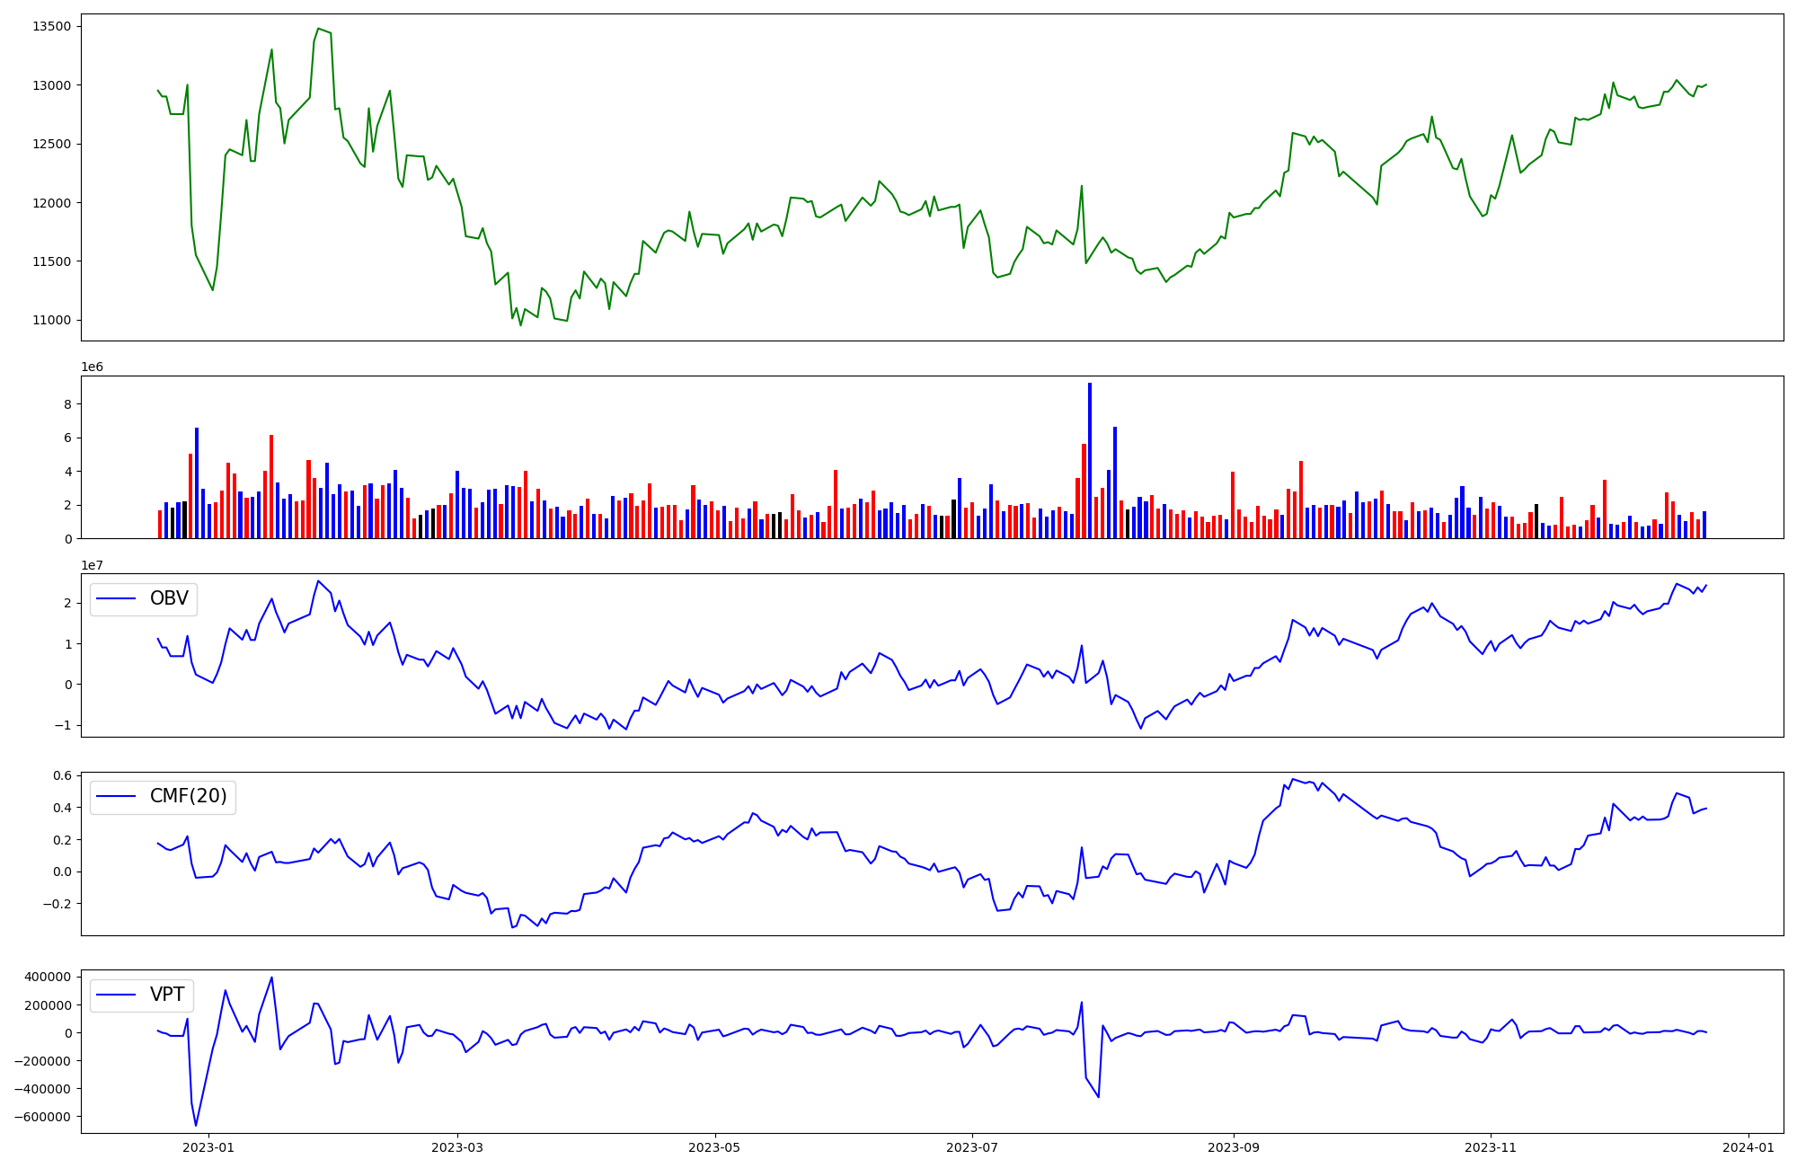Click the tallest blue volume bar
Image resolution: width=1797 pixels, height=1168 pixels.
coord(1090,460)
